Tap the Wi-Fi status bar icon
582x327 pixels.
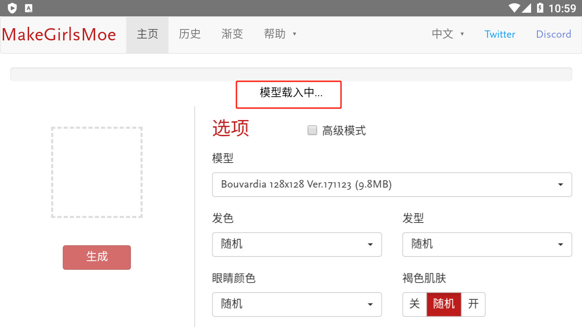pos(514,8)
